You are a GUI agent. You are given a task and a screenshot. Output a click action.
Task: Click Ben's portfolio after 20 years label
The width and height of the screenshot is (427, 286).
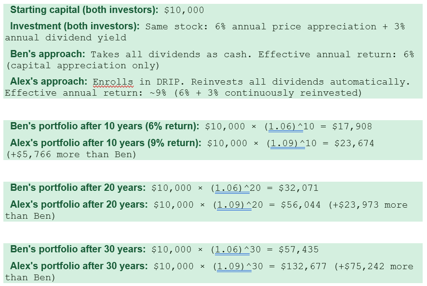click(78, 187)
